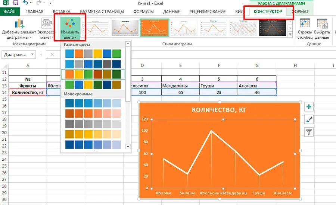Switch to the ГЛАВНАЯ tab
336x205 pixels.
coord(34,12)
